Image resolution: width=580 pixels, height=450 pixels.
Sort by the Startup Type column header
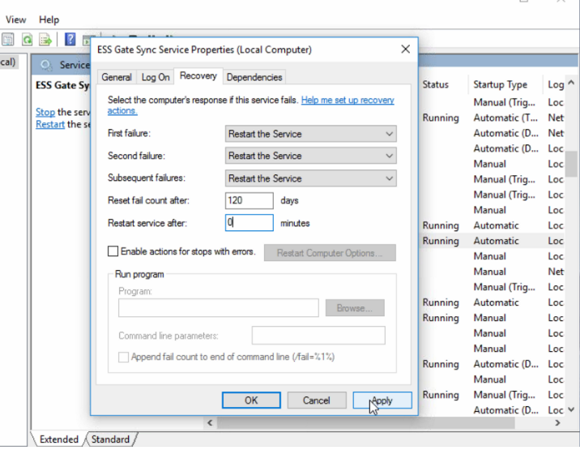click(x=500, y=84)
